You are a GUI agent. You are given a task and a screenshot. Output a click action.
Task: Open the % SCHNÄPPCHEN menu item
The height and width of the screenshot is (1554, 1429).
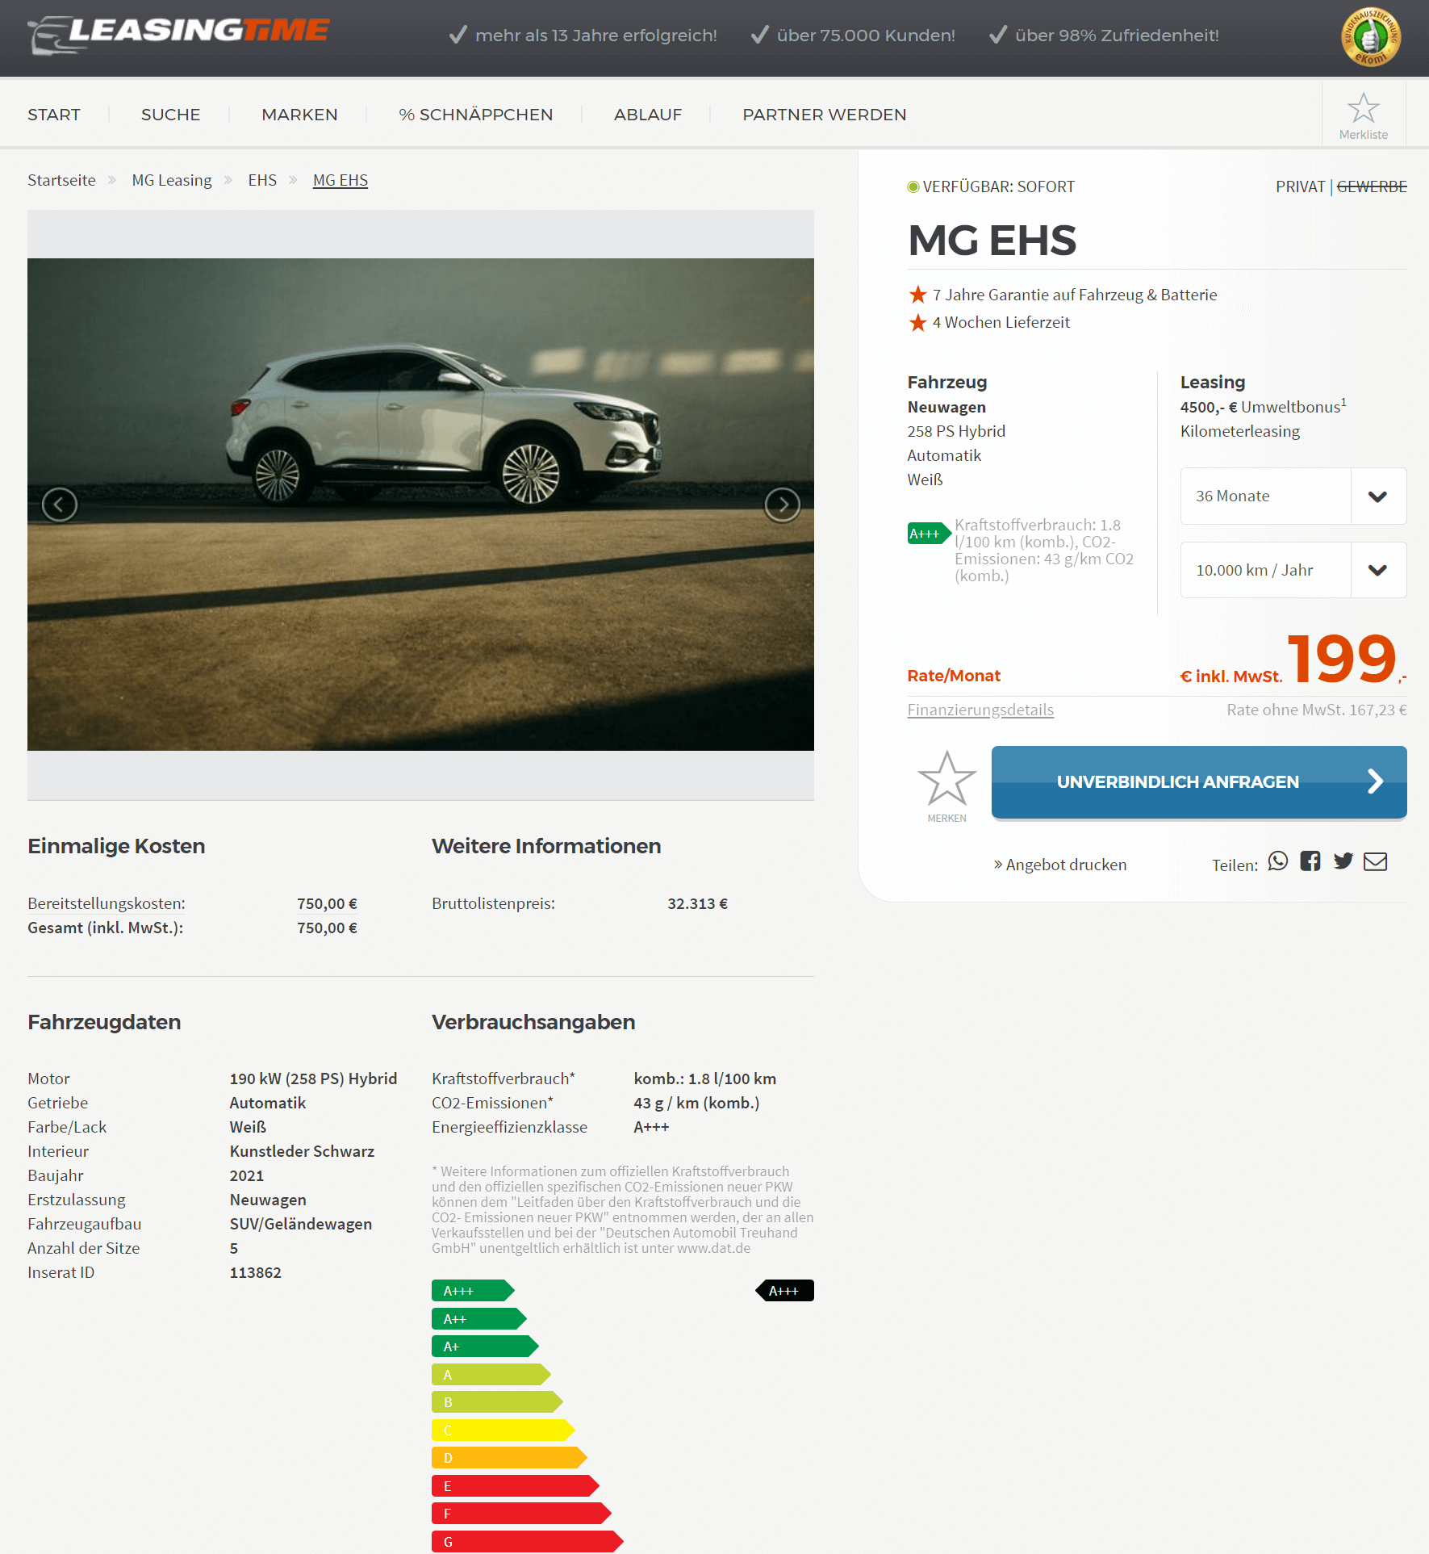pyautogui.click(x=476, y=115)
